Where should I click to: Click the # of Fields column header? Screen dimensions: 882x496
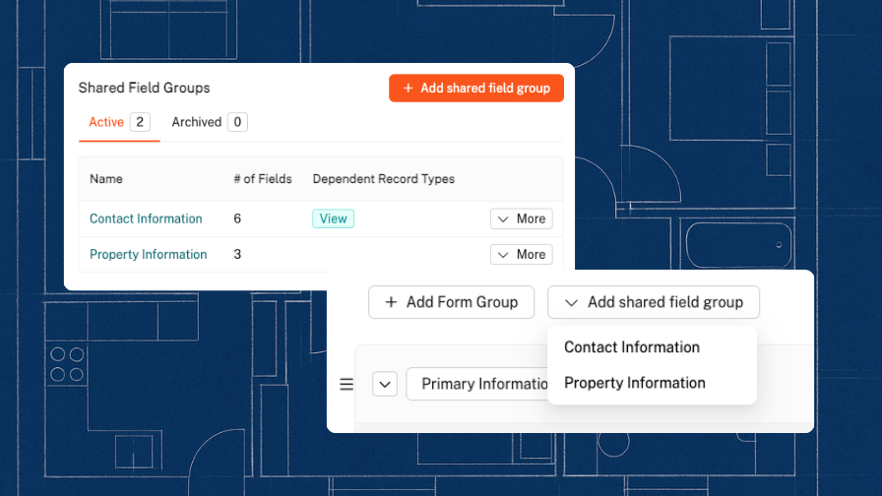pos(262,179)
